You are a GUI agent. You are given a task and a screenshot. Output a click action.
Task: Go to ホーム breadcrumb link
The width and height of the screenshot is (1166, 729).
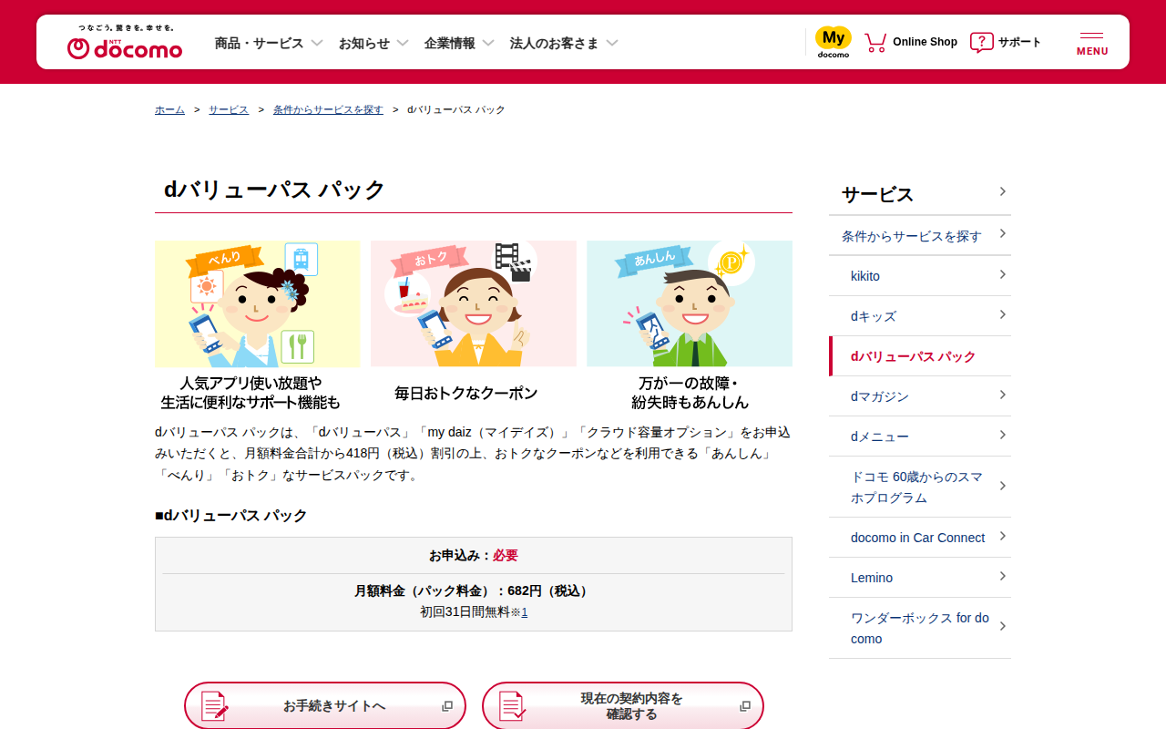pyautogui.click(x=169, y=109)
